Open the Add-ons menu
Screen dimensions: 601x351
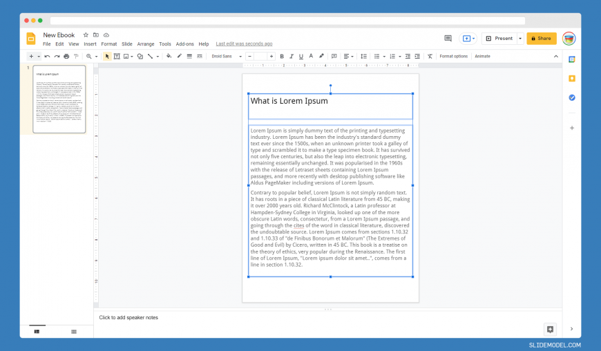[x=184, y=44]
